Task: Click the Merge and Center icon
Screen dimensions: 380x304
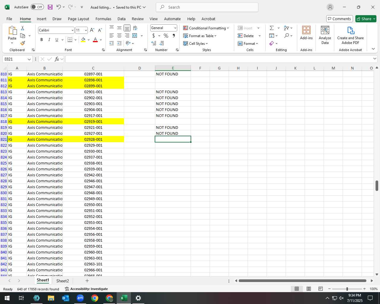Action: [x=134, y=36]
